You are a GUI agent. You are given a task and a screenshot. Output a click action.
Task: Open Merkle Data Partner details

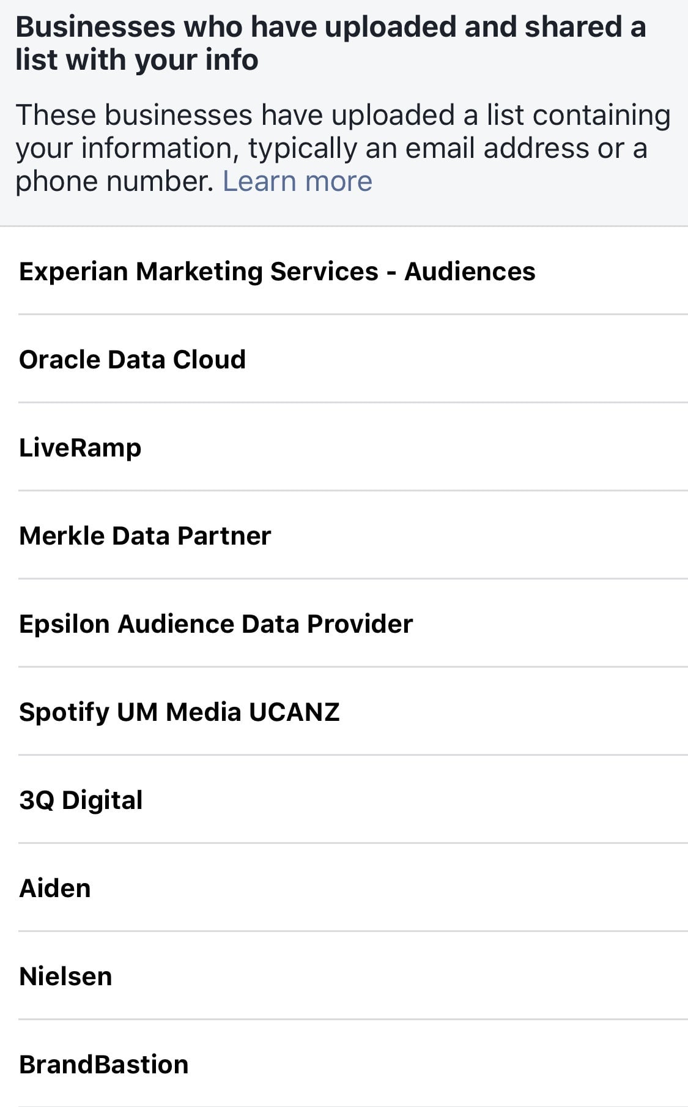tap(145, 536)
